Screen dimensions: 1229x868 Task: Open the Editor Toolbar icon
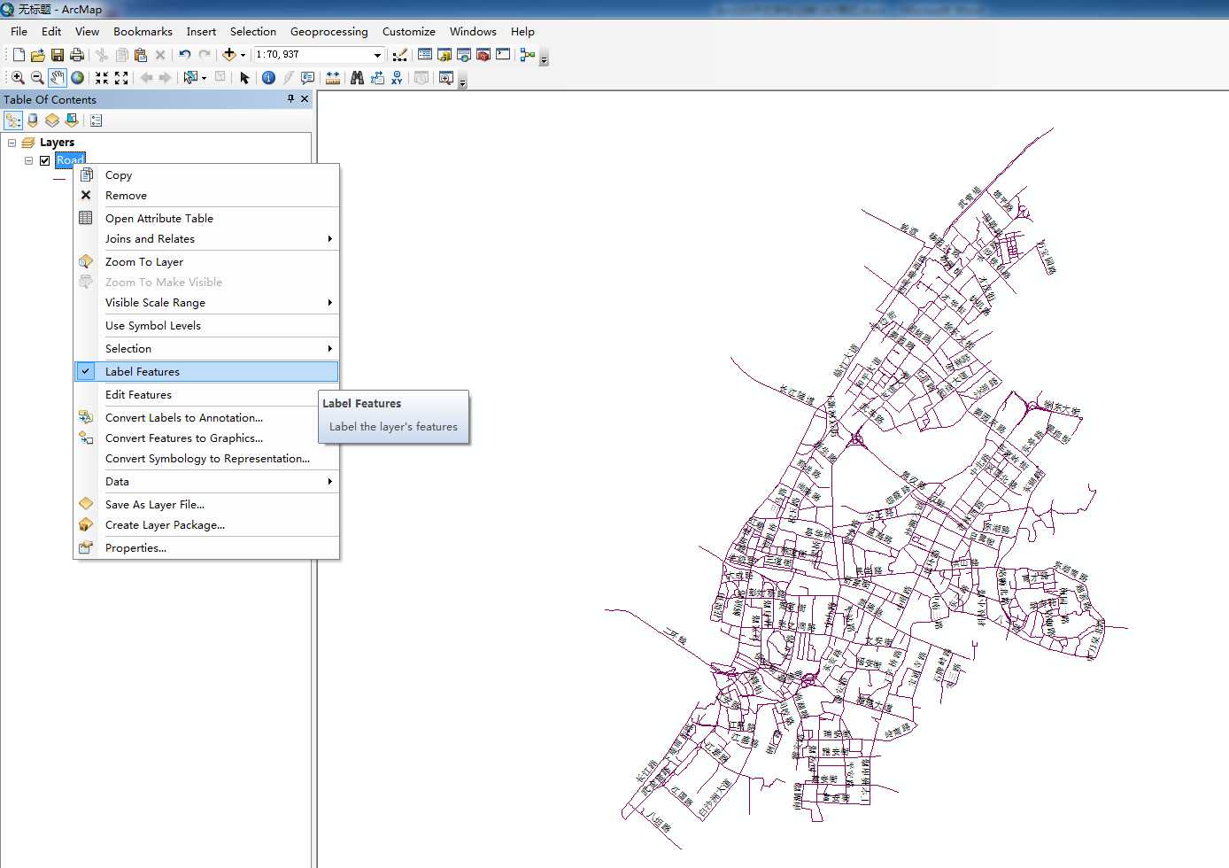pyautogui.click(x=400, y=55)
